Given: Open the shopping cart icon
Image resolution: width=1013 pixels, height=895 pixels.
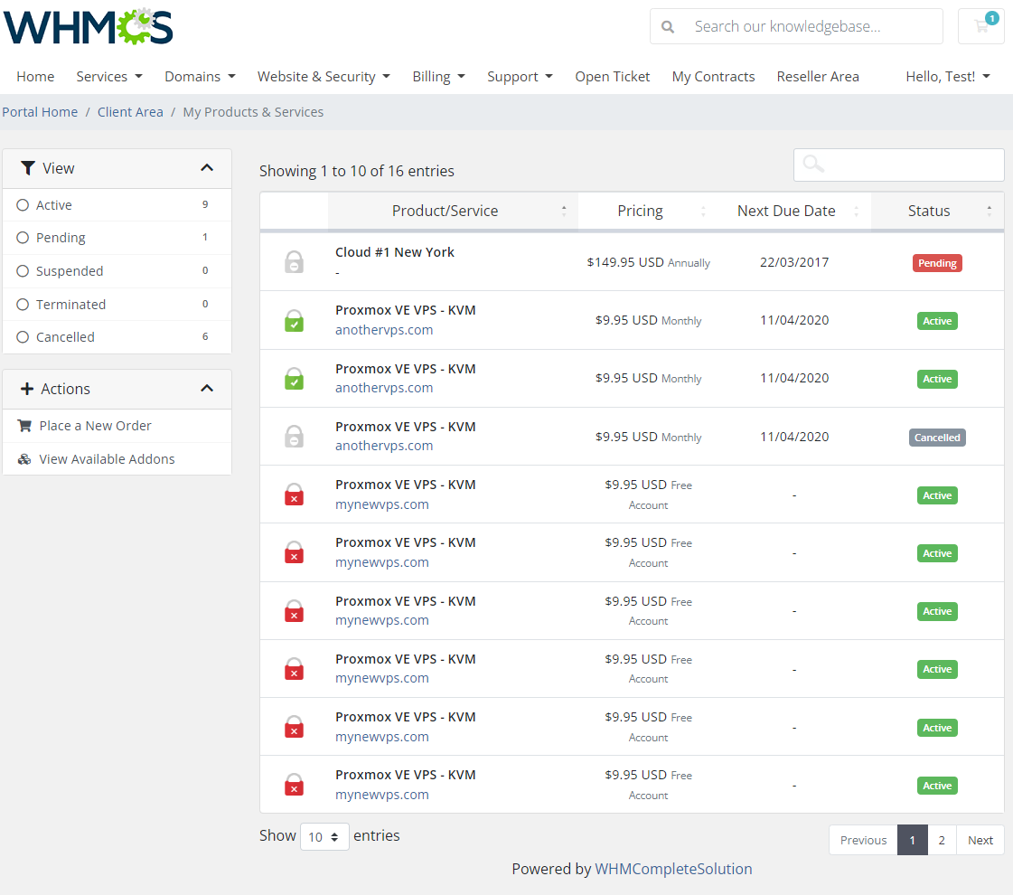Looking at the screenshot, I should pyautogui.click(x=981, y=26).
